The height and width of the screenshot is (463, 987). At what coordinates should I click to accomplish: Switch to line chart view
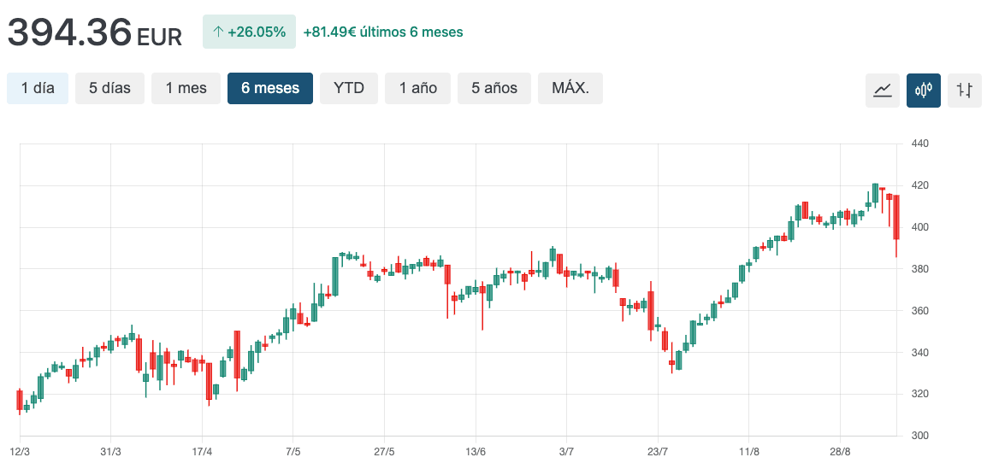click(883, 90)
